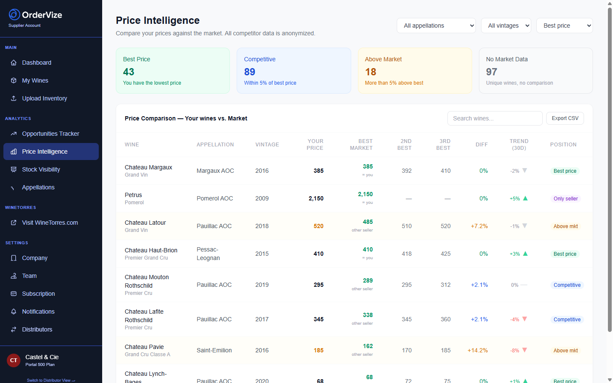This screenshot has height=383, width=613.
Task: Click the Appellations sidebar icon
Action: click(x=14, y=187)
